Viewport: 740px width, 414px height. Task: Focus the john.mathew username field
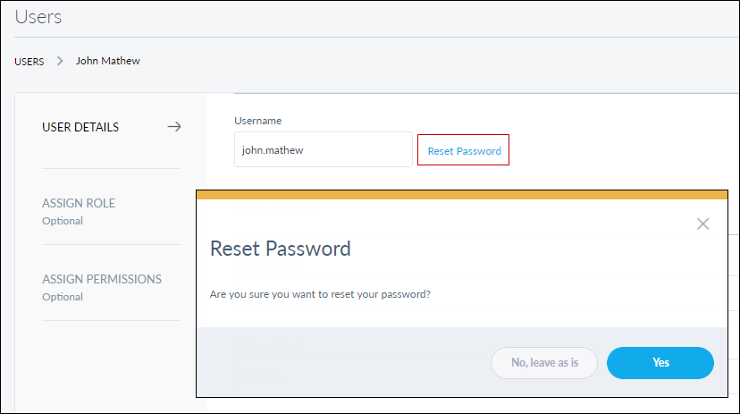(x=323, y=150)
